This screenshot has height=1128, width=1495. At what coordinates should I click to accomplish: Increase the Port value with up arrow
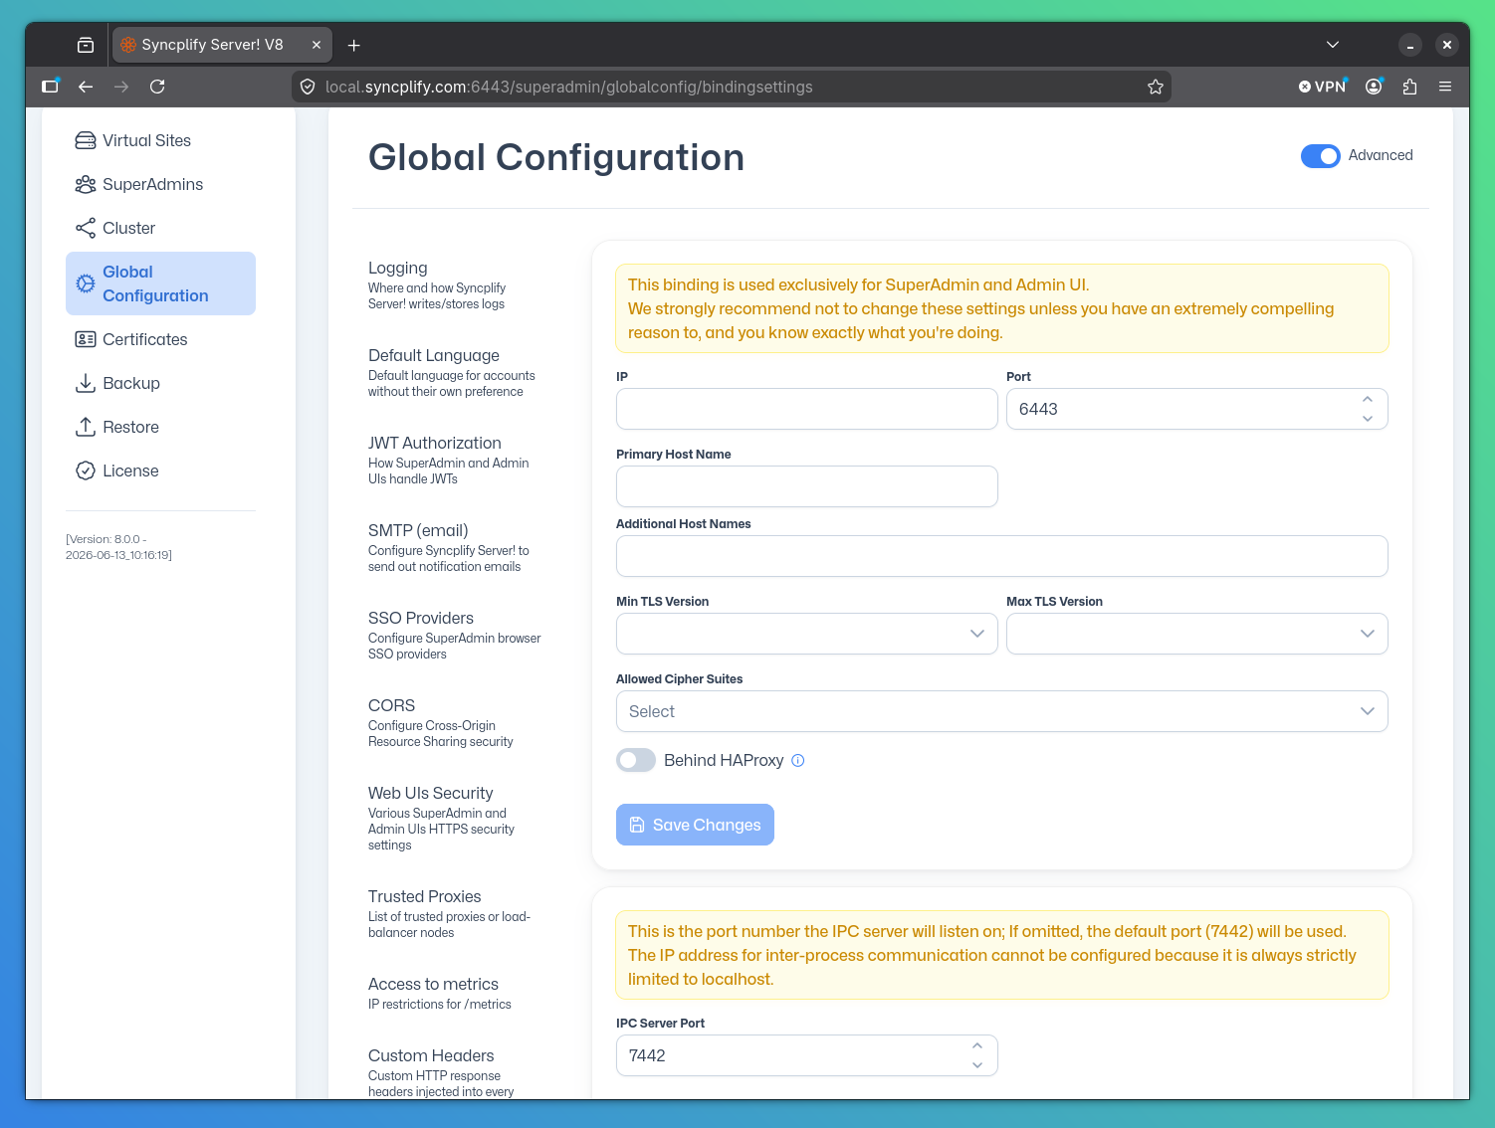point(1368,399)
